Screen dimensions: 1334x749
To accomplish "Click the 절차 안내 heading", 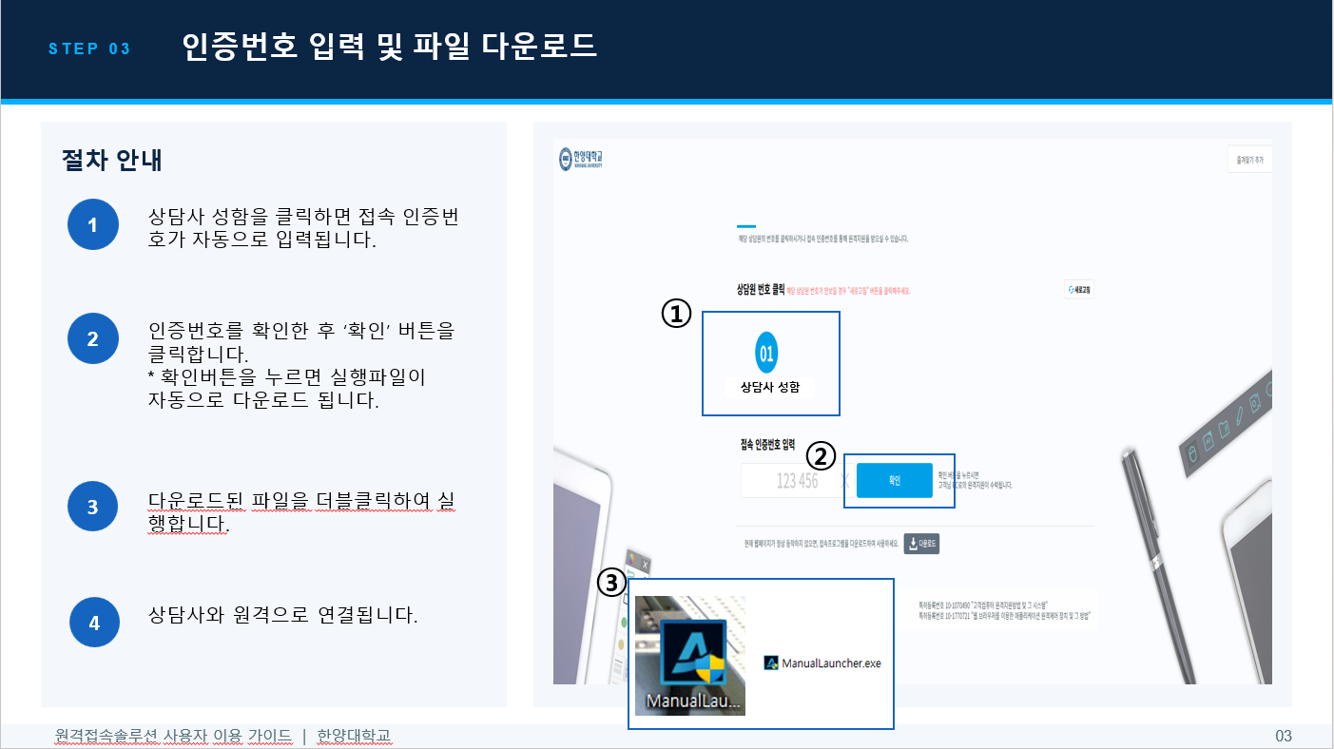I will point(111,160).
